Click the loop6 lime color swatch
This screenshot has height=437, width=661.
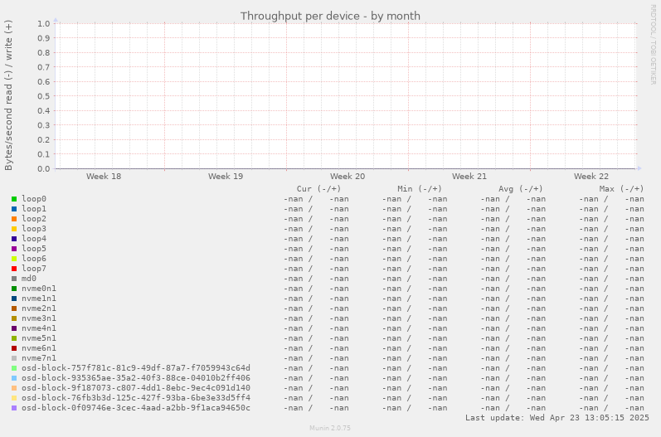14,259
